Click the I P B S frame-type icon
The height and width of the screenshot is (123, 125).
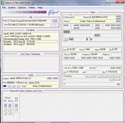67,32
